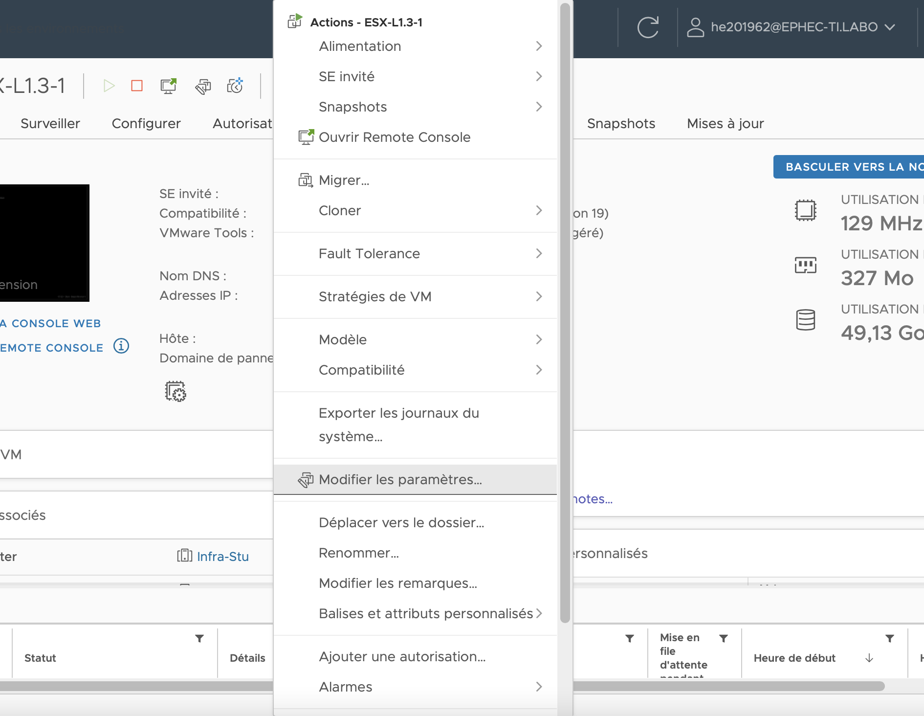Launch the Remote Console link
The image size is (924, 716).
tap(52, 348)
